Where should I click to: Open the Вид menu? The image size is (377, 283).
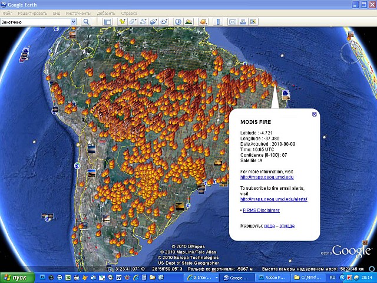(57, 13)
